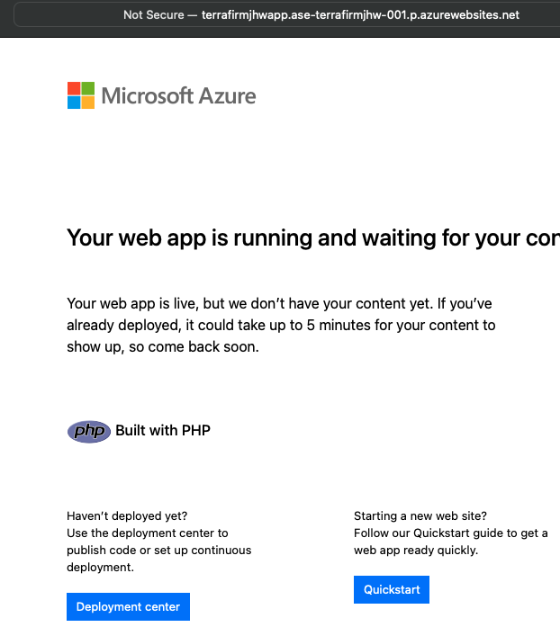Image resolution: width=560 pixels, height=627 pixels.
Task: Open the Deployment center button
Action: (x=128, y=606)
